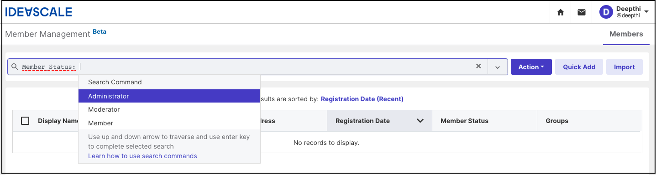Choose Moderator from suggestions
Screen dimensions: 656x175
coord(169,109)
